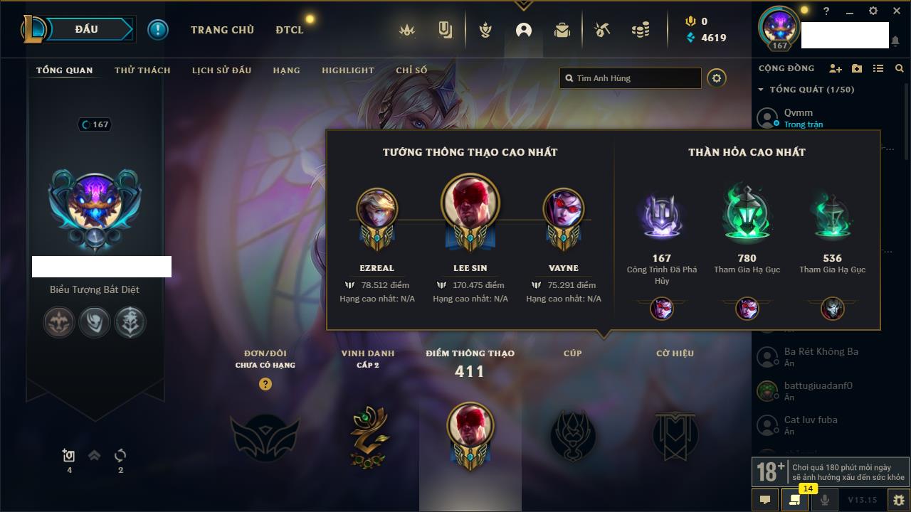Click the Tìm Anh Hùng search field
911x512 pixels.
[631, 78]
